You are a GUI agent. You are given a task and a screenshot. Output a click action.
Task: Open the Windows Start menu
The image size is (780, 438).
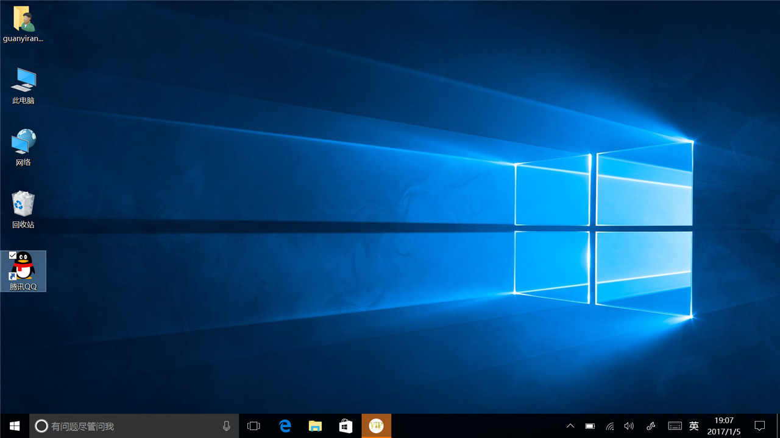click(x=15, y=426)
